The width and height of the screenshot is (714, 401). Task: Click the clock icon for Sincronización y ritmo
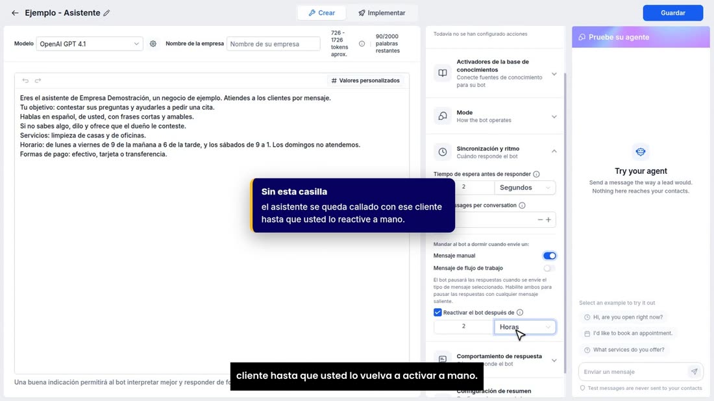click(443, 152)
